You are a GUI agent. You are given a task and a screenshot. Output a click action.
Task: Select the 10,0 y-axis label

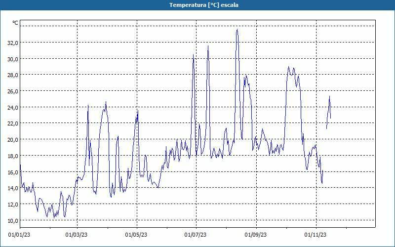click(13, 221)
